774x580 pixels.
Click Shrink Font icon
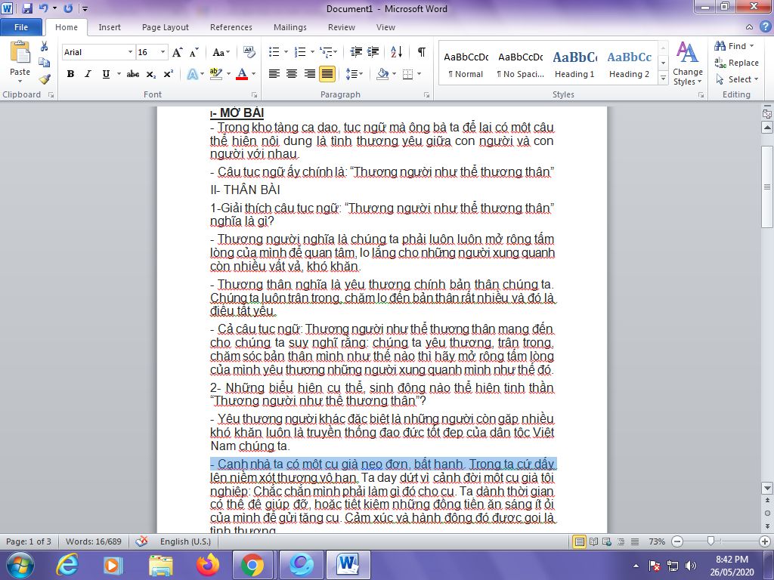coord(194,52)
